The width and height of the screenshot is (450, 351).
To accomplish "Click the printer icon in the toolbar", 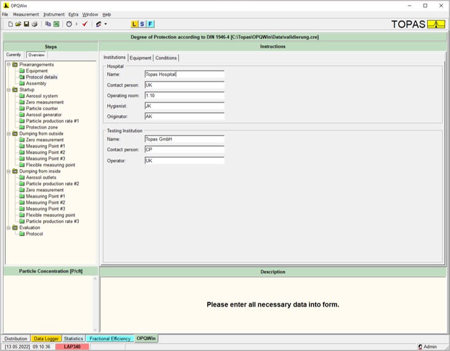I will pos(35,24).
